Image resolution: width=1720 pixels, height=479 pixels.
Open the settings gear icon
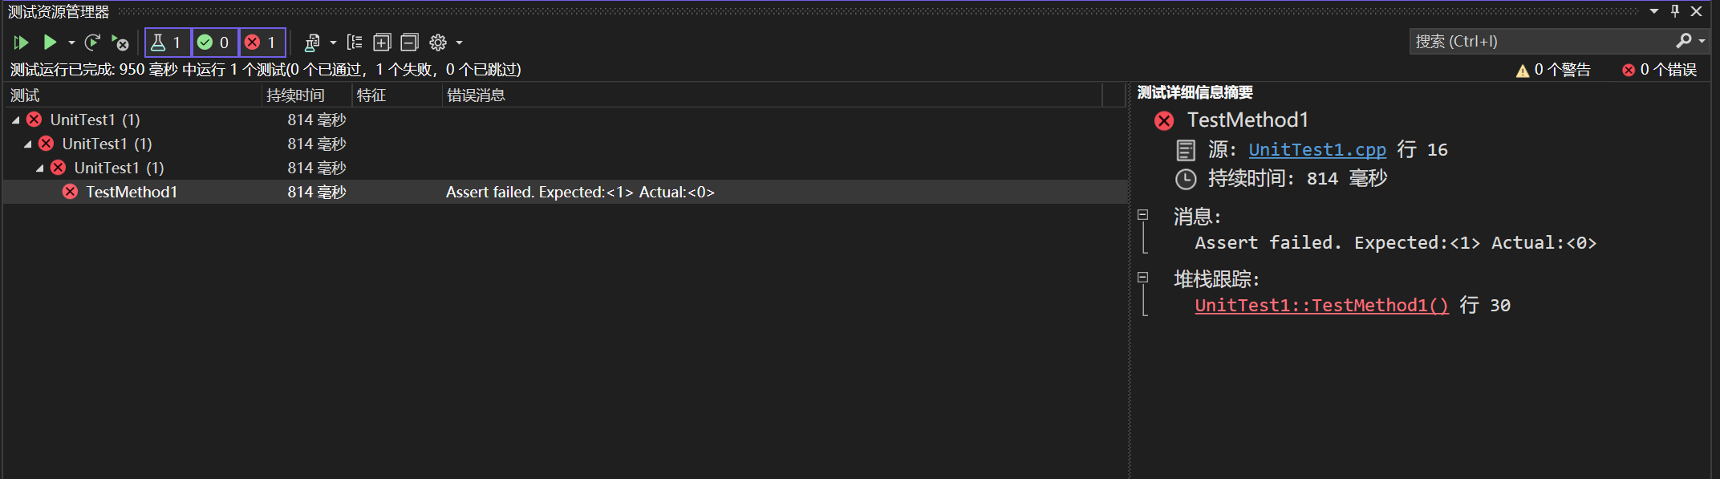tap(438, 43)
